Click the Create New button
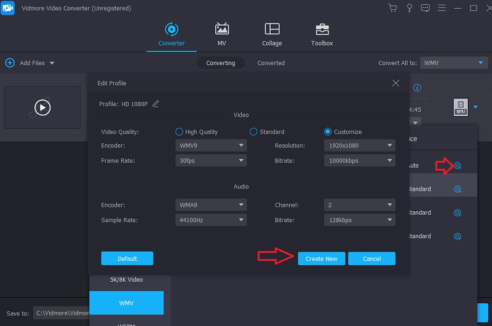 tap(321, 258)
